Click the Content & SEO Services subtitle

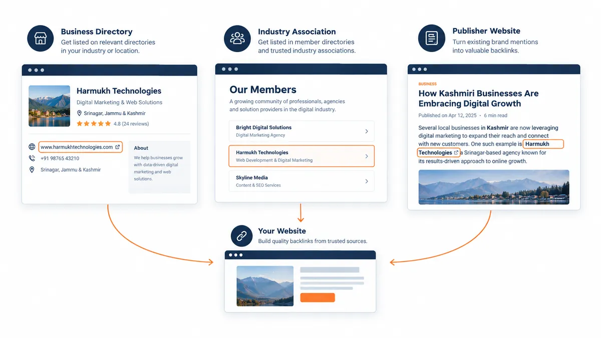[258, 185]
